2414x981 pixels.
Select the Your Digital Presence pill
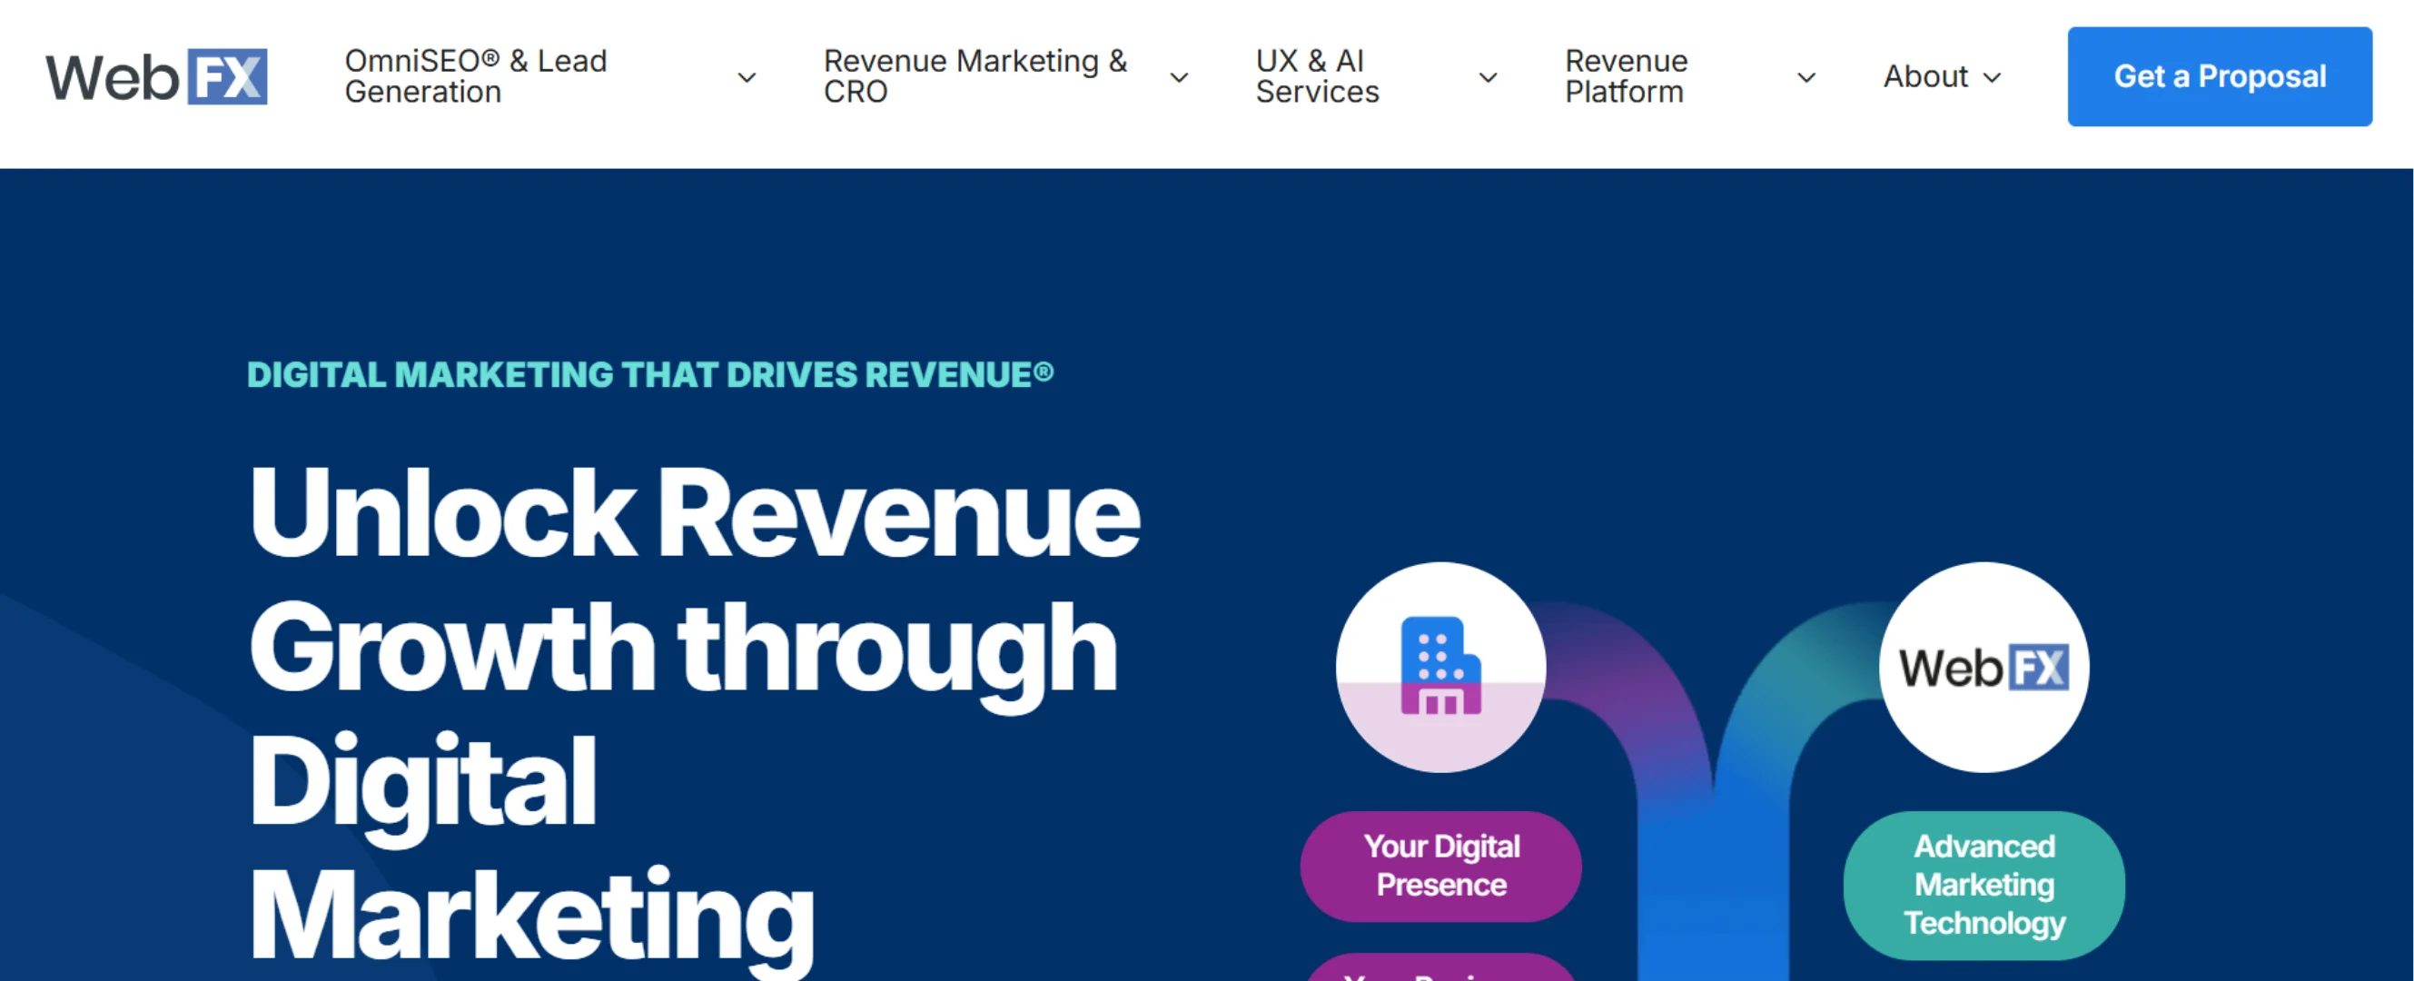point(1440,866)
